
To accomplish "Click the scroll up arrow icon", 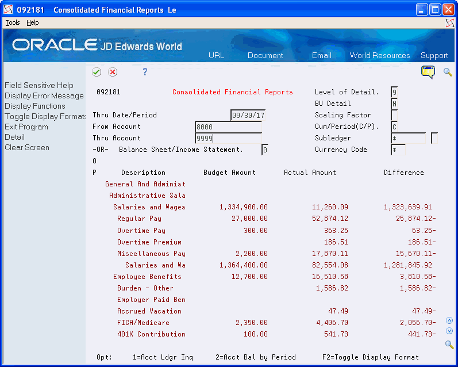I will coord(449,320).
